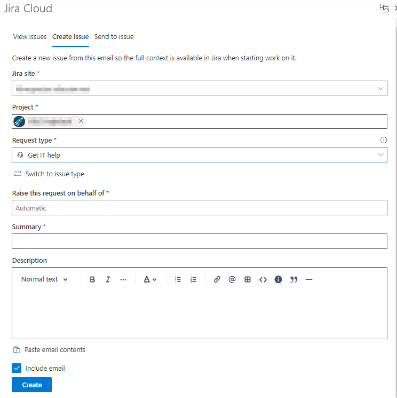397x398 pixels.
Task: Open the Normal text style dropdown
Action: [x=44, y=279]
